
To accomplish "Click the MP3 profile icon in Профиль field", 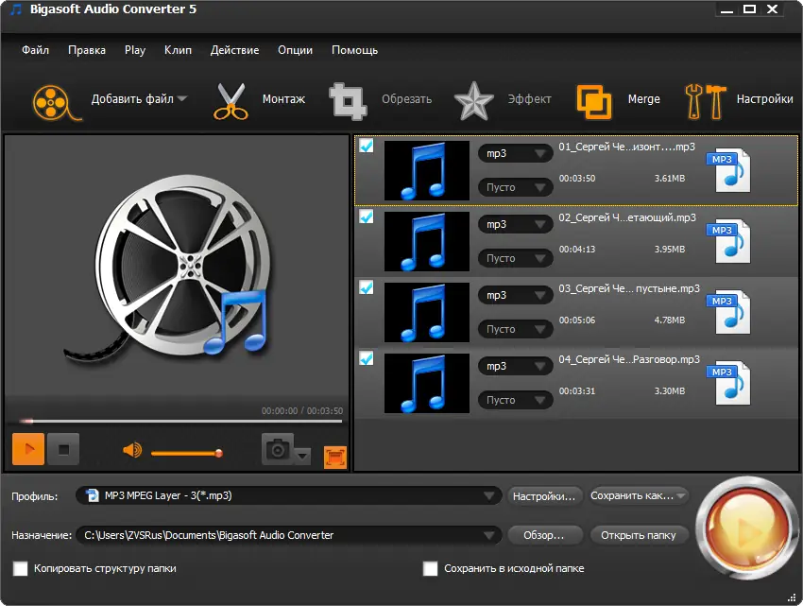I will pos(93,495).
